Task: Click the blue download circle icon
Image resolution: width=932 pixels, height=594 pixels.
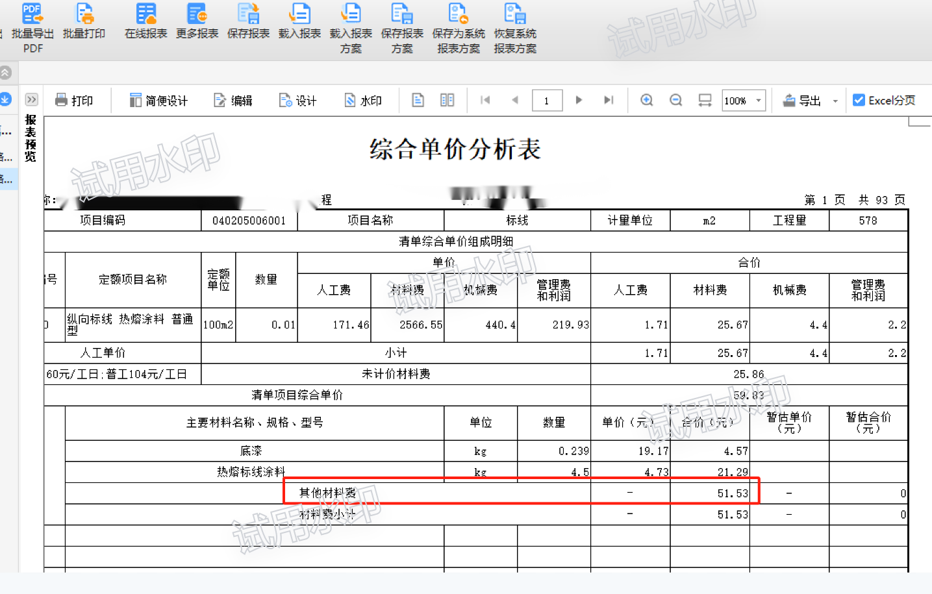Action: [x=5, y=99]
